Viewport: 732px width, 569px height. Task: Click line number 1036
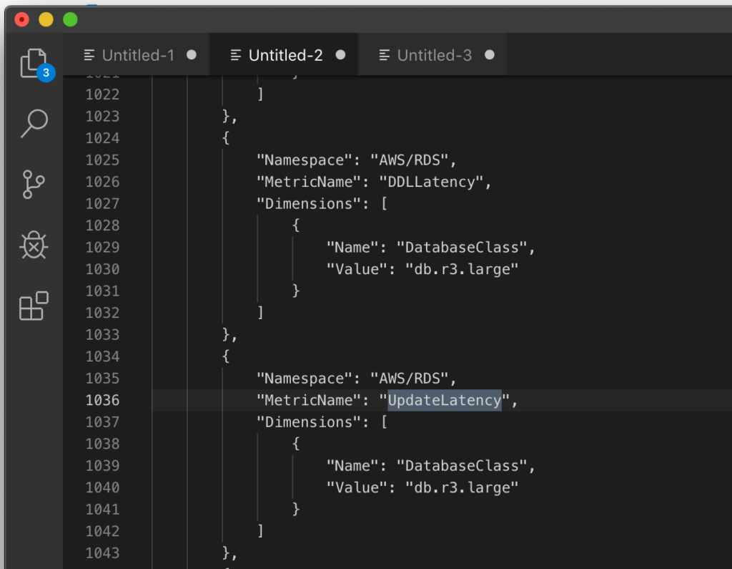tap(102, 400)
